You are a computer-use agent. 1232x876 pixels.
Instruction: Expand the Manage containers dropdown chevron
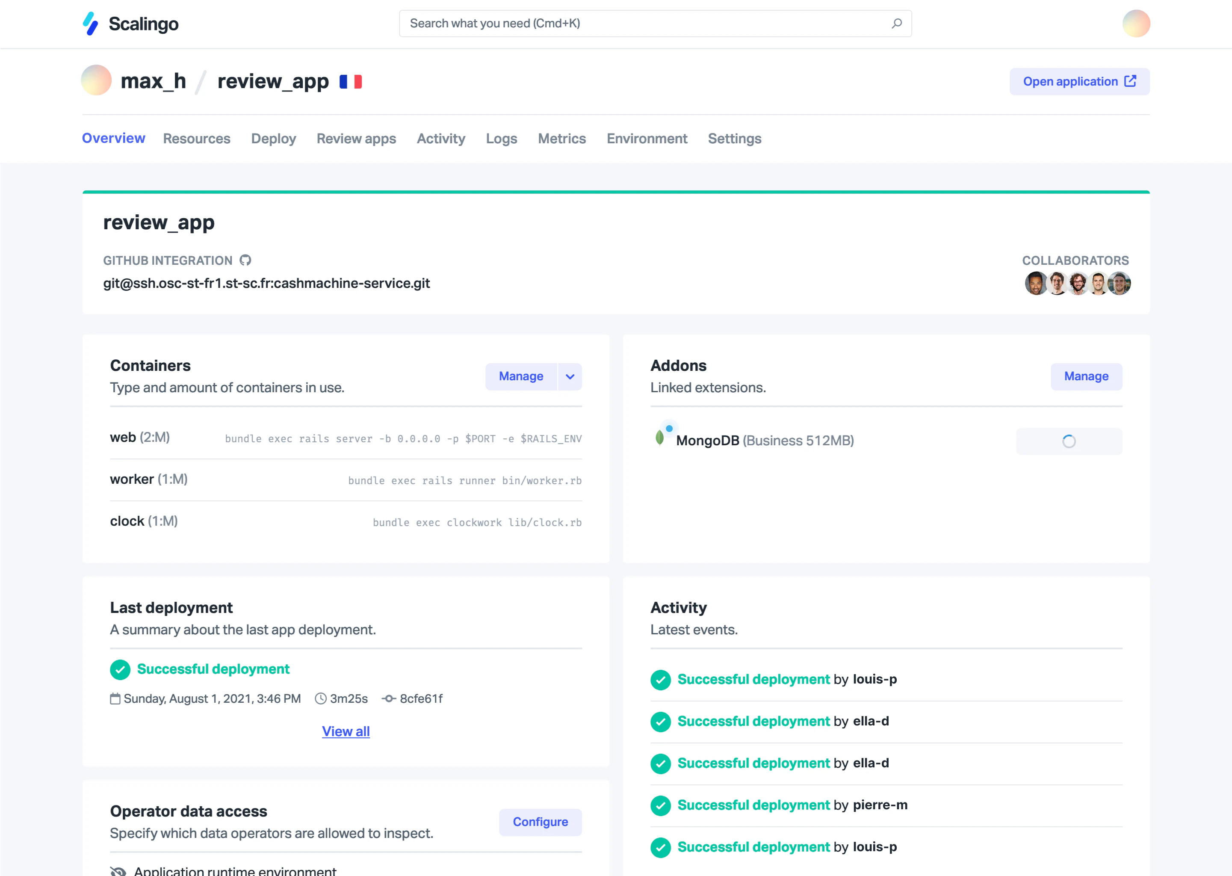pos(569,376)
